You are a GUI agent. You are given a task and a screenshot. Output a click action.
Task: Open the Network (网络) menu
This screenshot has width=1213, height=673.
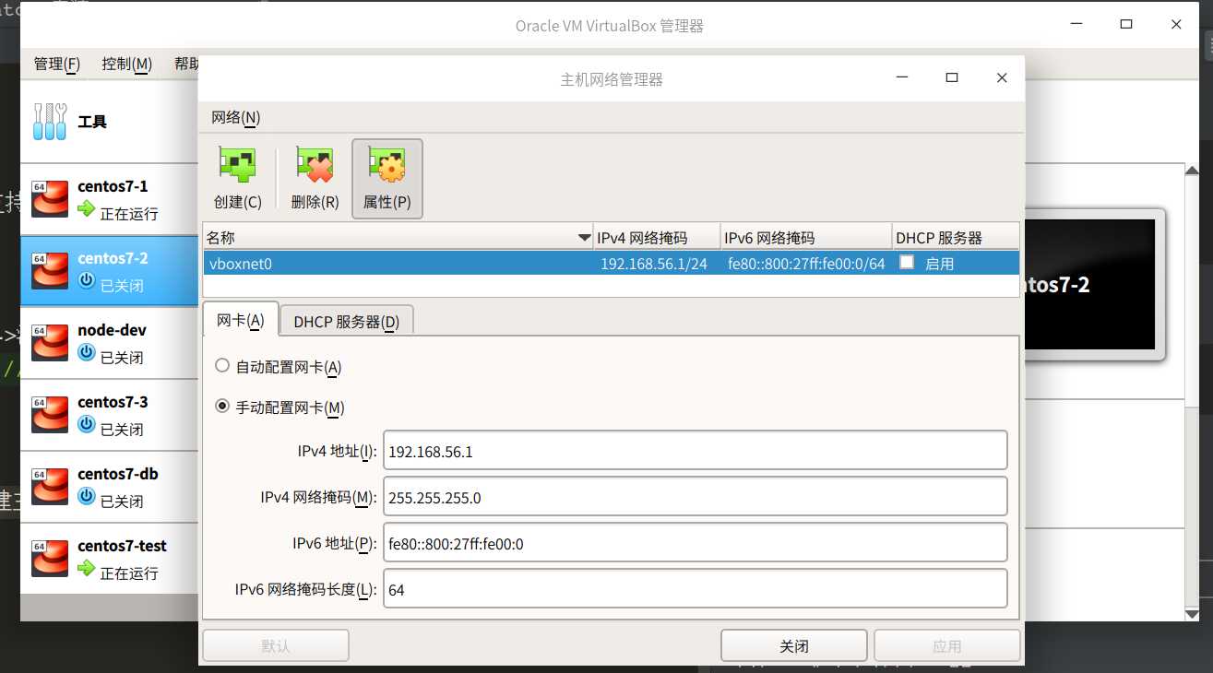pos(236,117)
